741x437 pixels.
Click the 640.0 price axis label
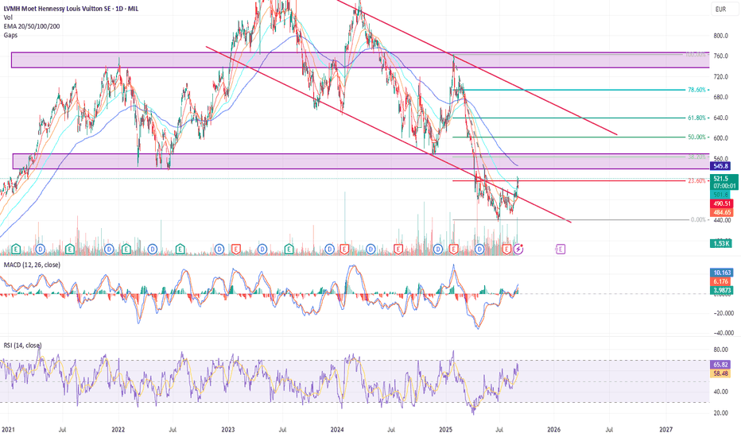720,118
